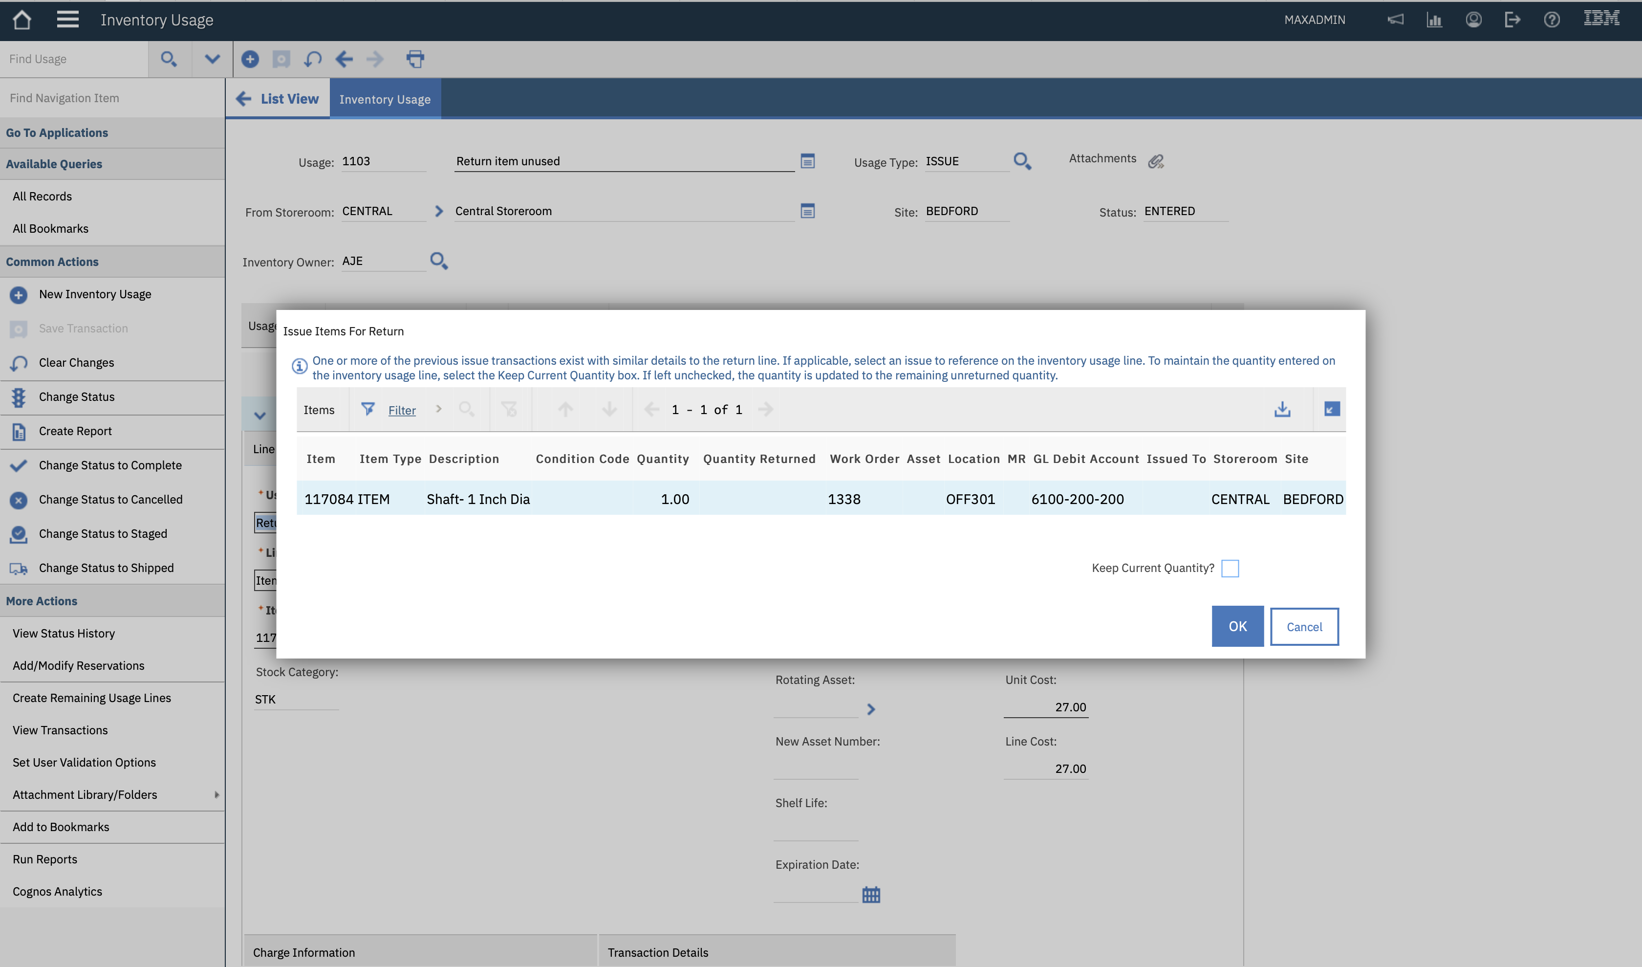Expand the Find Usage search dropdown
Screen dimensions: 1642x967
tap(212, 59)
